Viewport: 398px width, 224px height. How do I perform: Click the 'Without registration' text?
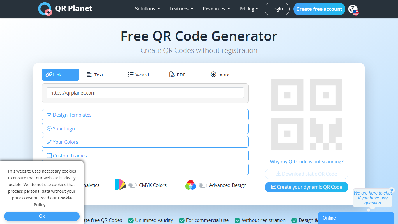pos(264,220)
